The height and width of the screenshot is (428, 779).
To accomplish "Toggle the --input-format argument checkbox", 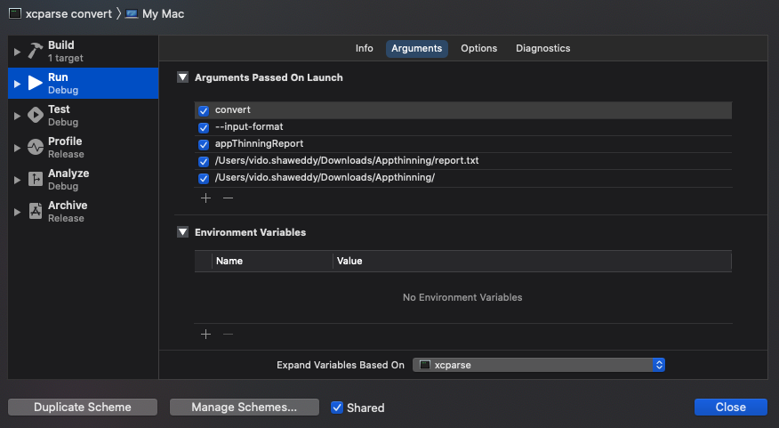I will point(204,128).
